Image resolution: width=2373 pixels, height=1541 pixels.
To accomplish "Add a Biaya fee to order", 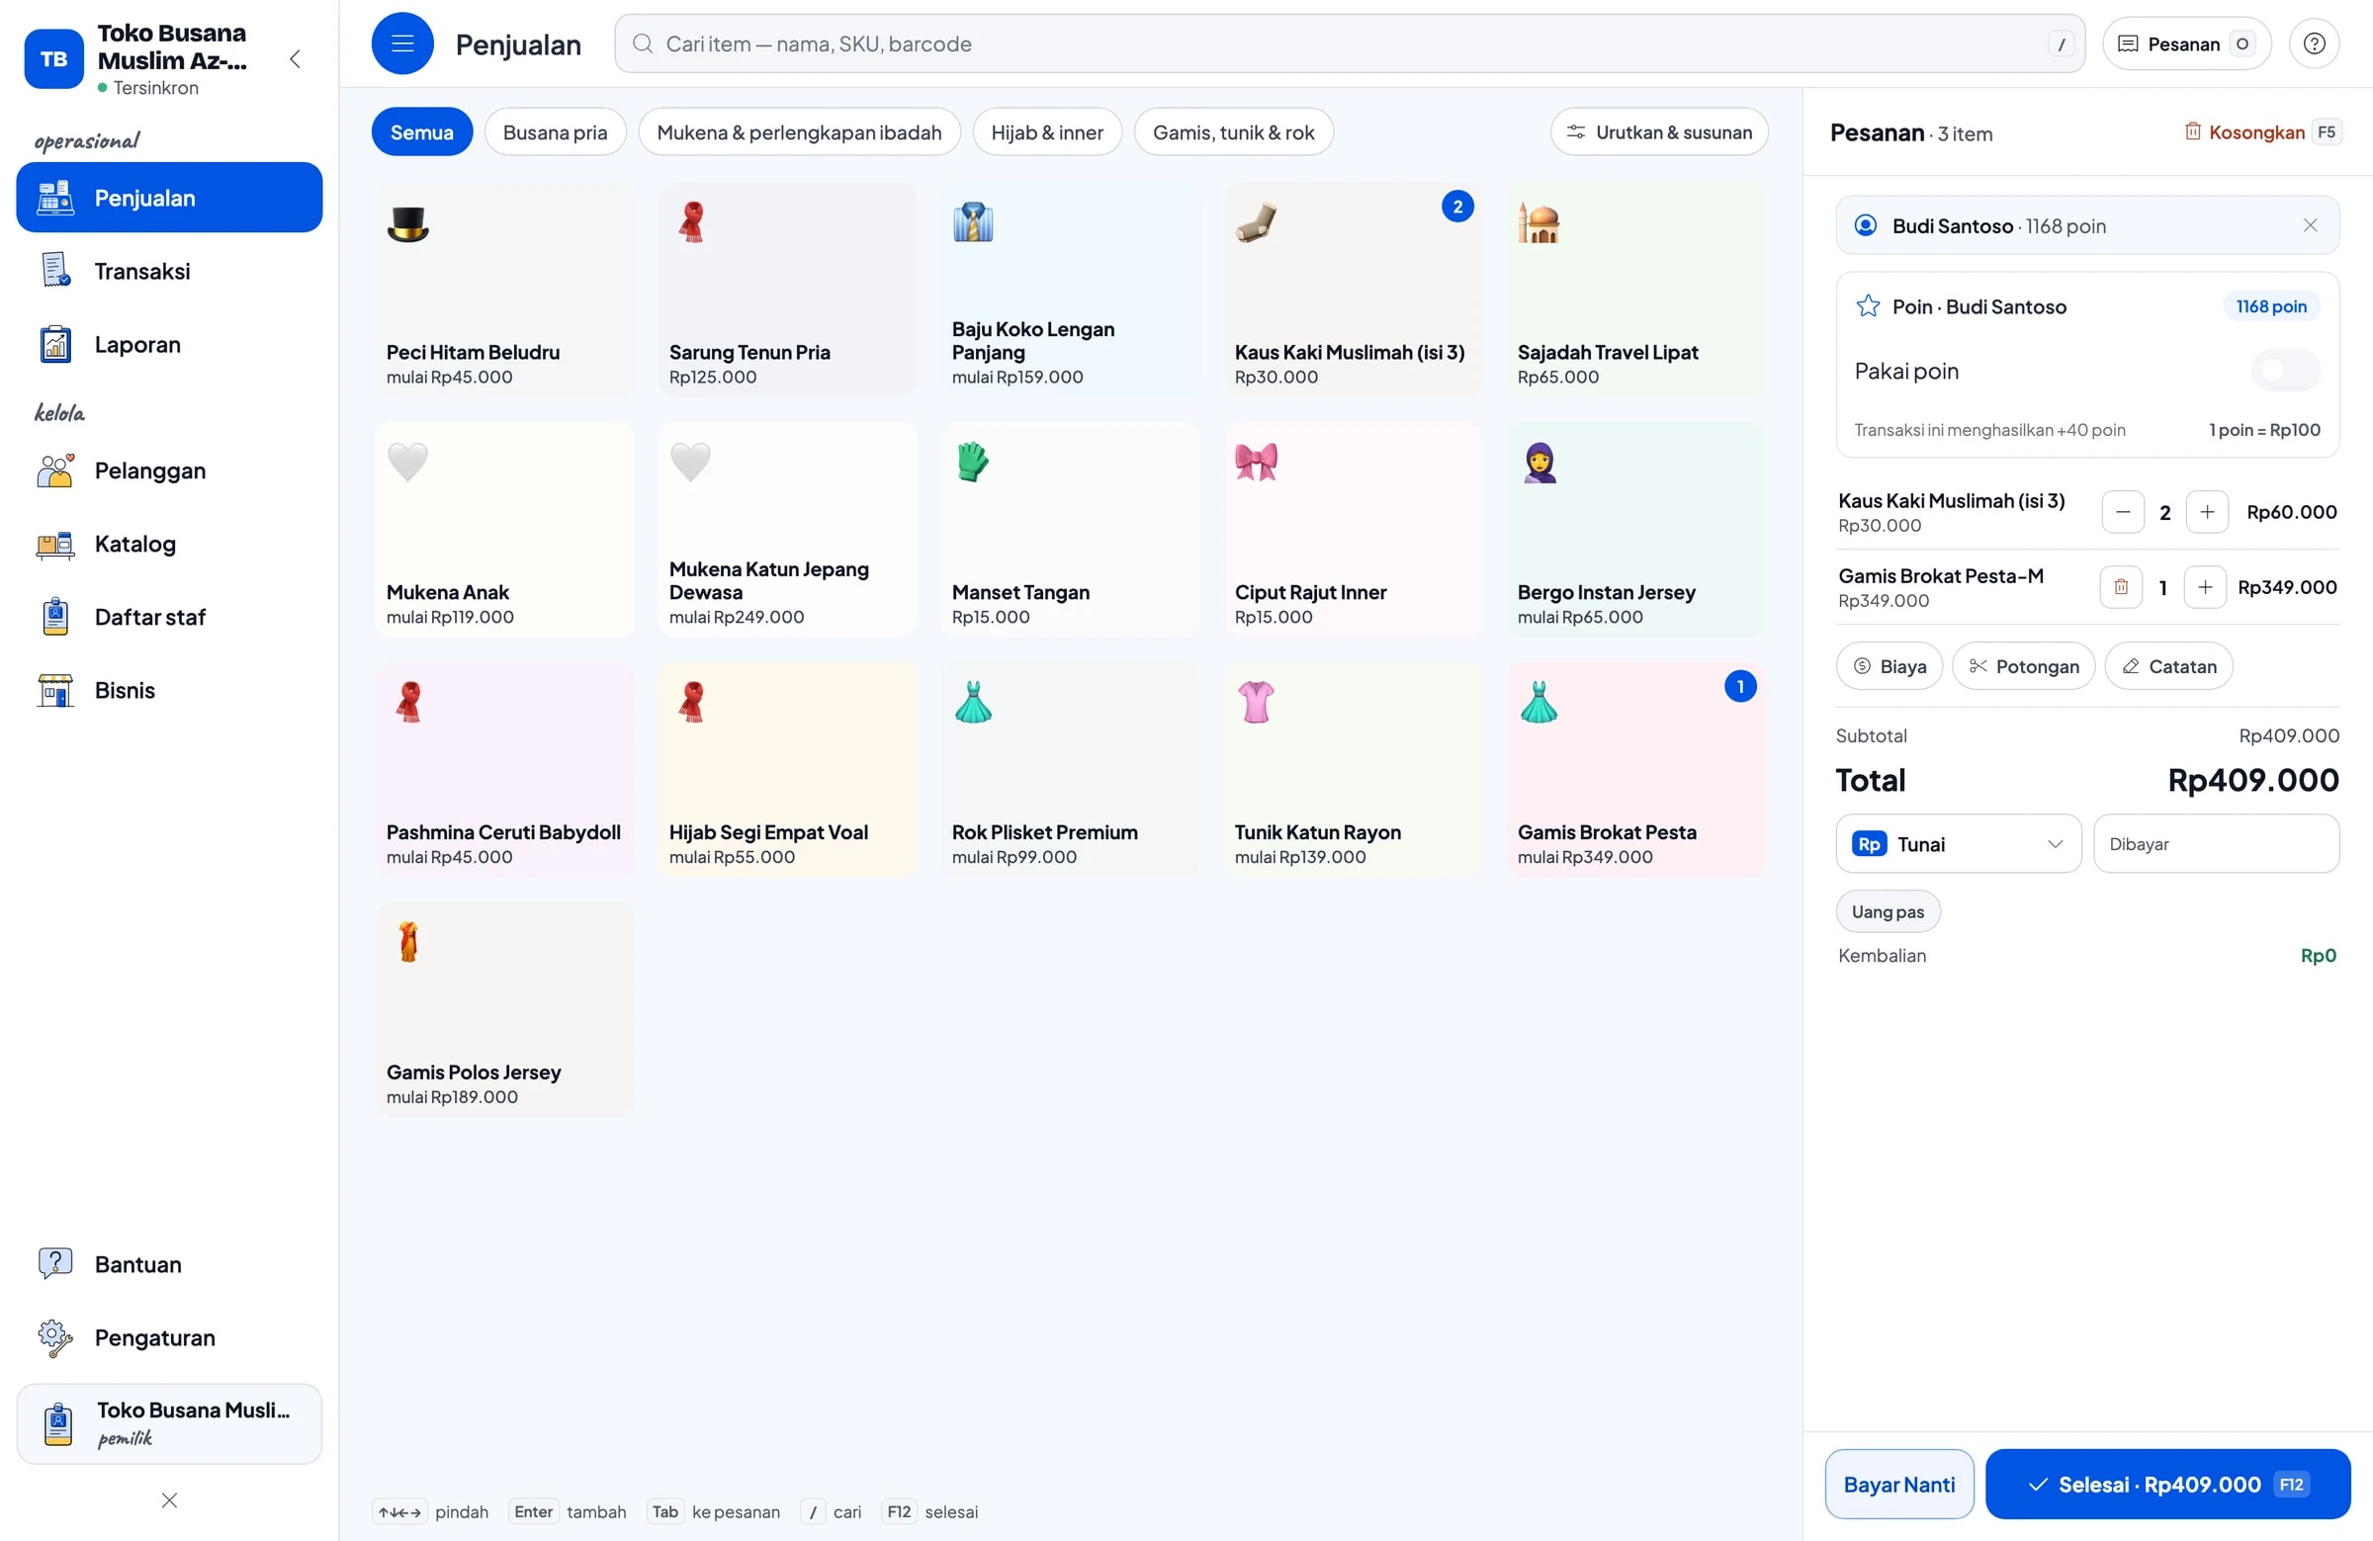I will click(x=1890, y=666).
